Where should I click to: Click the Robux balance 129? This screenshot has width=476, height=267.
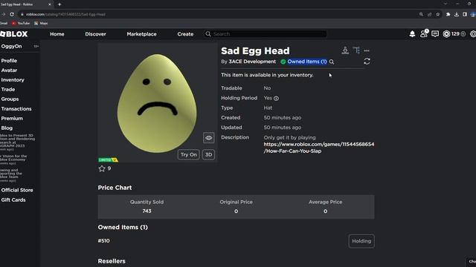[455, 34]
